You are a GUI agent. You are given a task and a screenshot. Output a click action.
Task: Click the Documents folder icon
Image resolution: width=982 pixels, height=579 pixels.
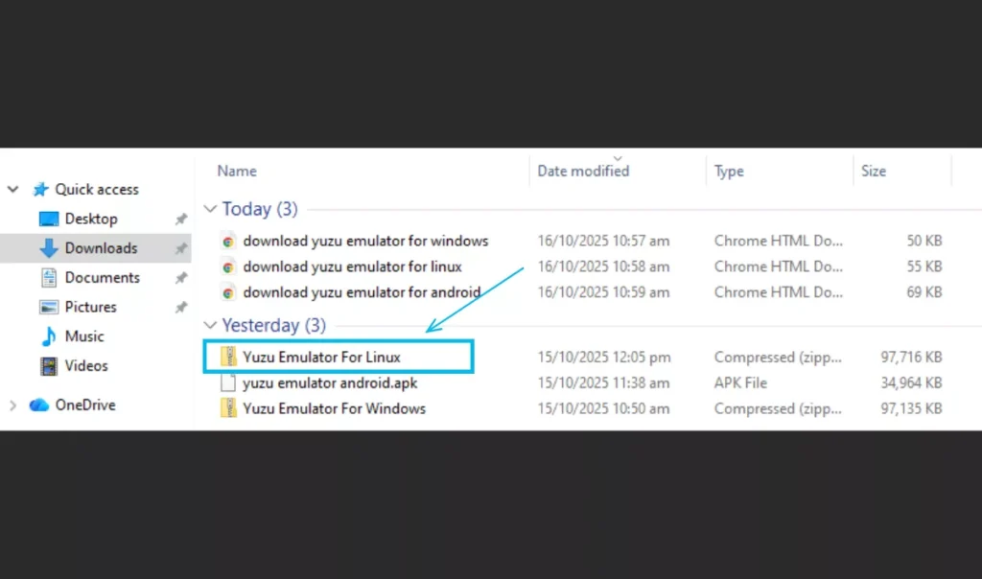(x=49, y=278)
